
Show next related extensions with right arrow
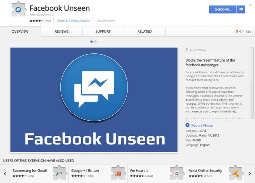[x=250, y=174]
